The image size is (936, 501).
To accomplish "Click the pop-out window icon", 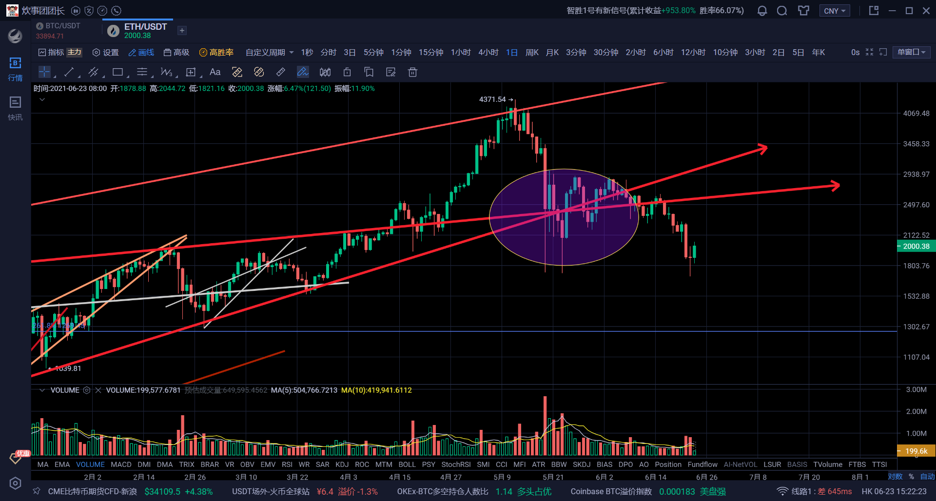I will coord(874,11).
